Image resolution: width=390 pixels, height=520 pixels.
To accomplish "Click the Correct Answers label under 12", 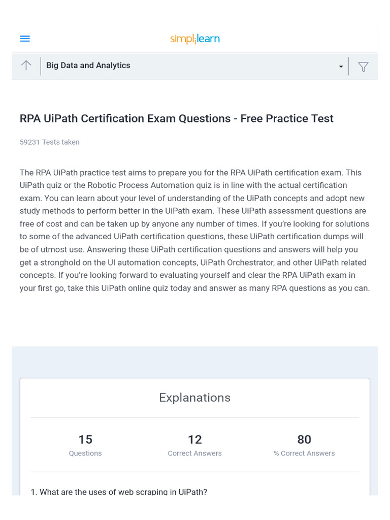I will 194,453.
